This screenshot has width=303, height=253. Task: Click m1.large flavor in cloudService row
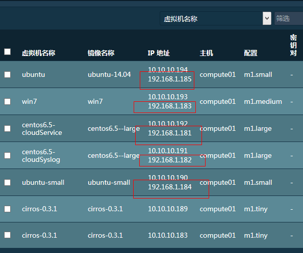click(x=258, y=129)
